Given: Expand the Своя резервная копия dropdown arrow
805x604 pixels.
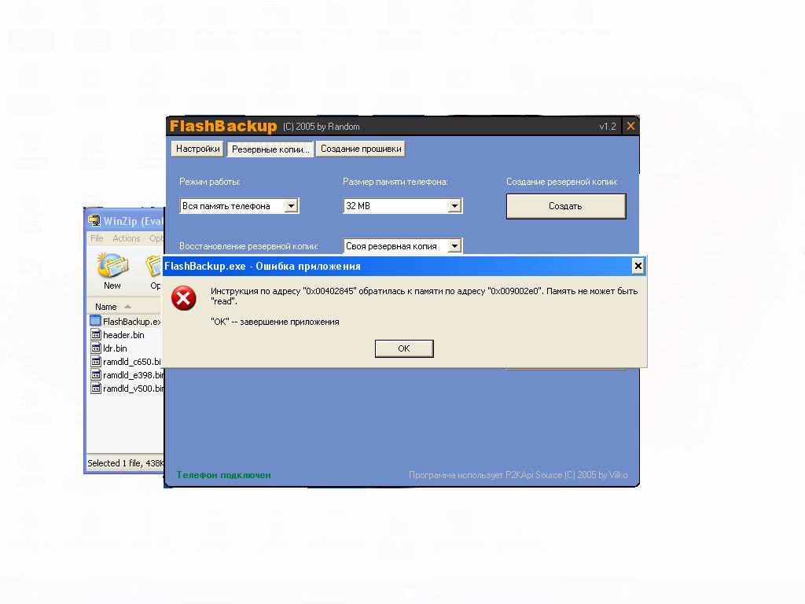Looking at the screenshot, I should [x=454, y=246].
